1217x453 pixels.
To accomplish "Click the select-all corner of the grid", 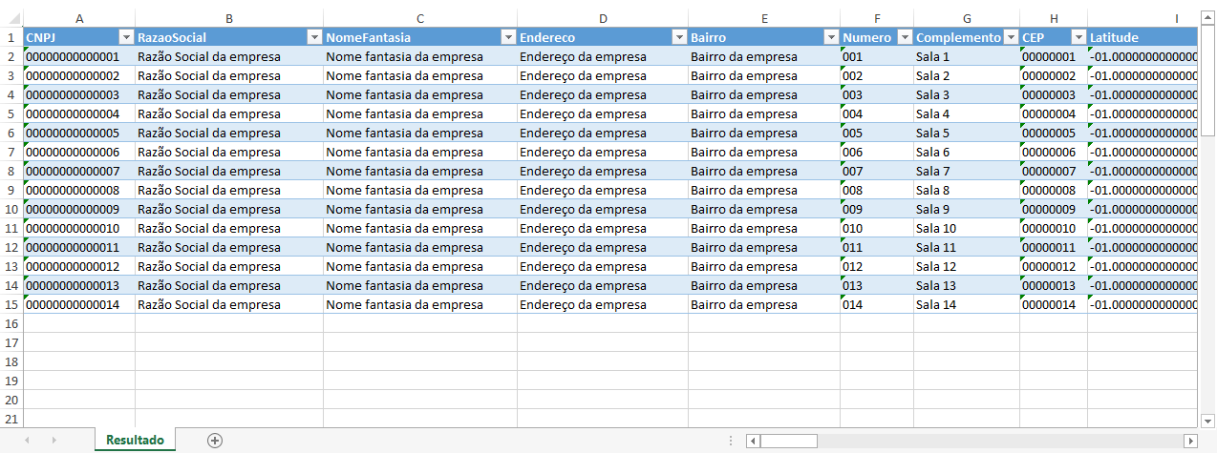I will 11,17.
